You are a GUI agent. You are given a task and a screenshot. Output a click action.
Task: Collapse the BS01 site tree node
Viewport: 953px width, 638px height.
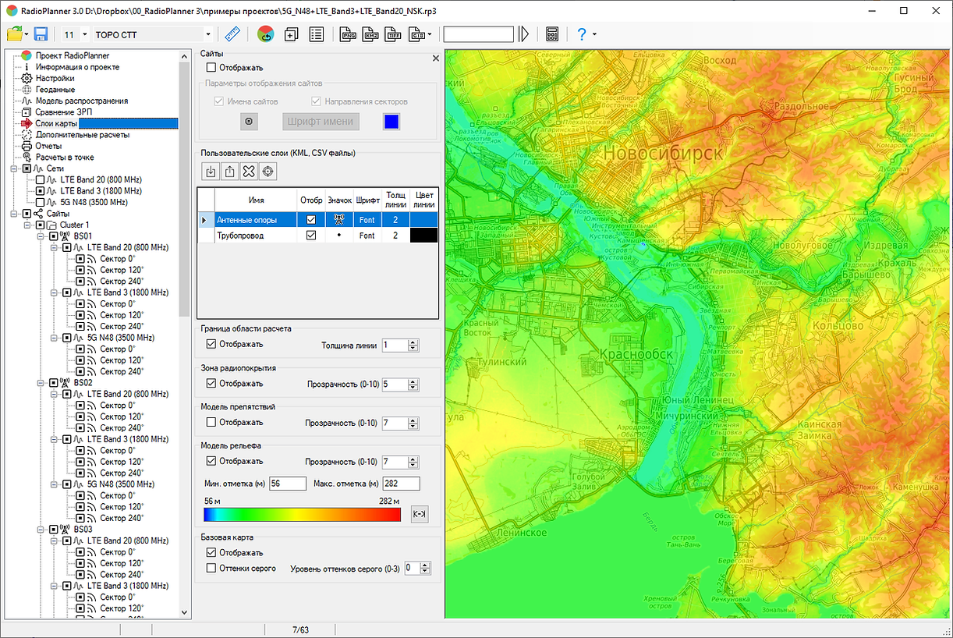click(x=41, y=236)
